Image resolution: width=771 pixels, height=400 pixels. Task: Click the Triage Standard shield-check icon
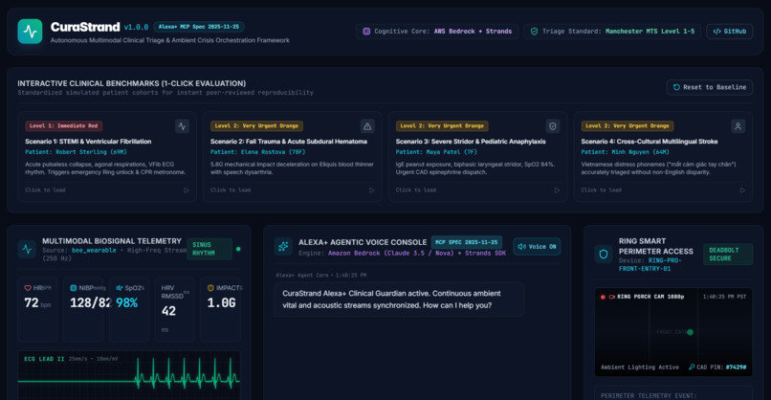[x=534, y=32]
